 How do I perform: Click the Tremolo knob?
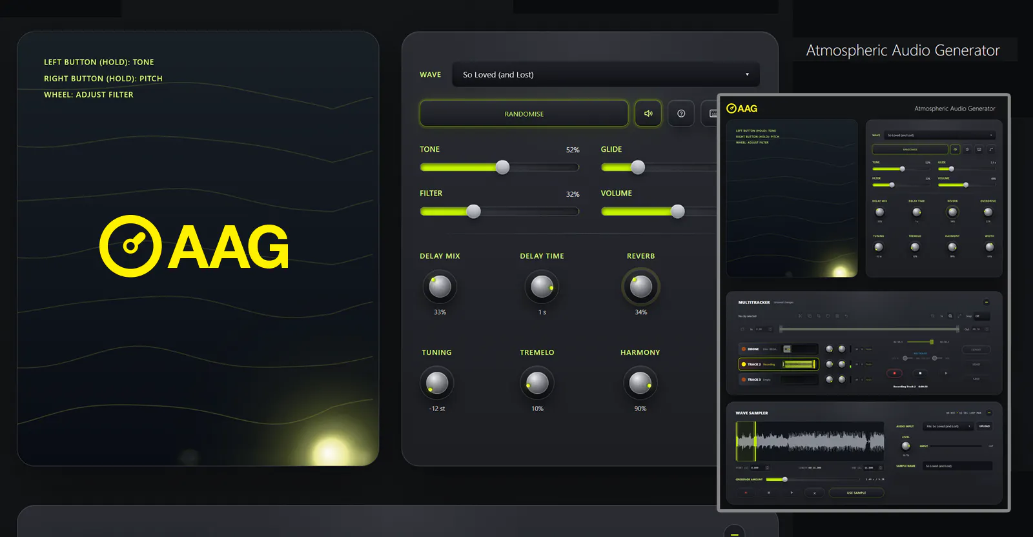point(537,383)
